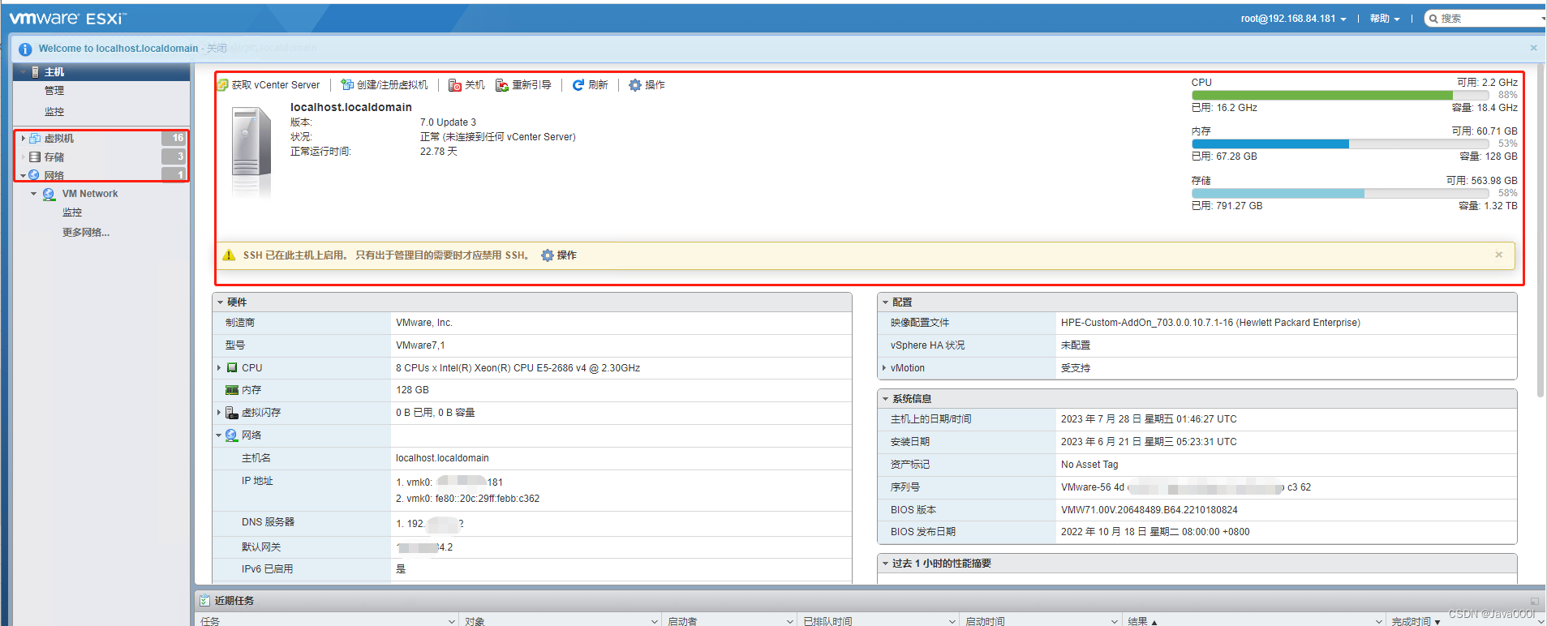This screenshot has width=1547, height=626.
Task: Collapse the 网络 navigator node
Action: pyautogui.click(x=23, y=175)
